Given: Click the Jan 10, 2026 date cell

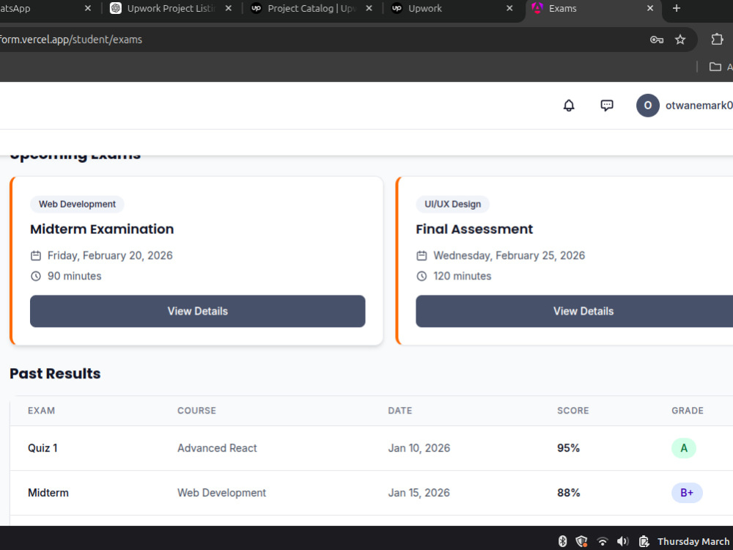Looking at the screenshot, I should (x=419, y=448).
